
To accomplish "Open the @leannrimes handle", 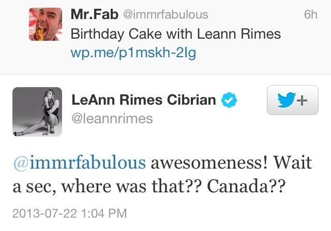I will coord(112,119).
